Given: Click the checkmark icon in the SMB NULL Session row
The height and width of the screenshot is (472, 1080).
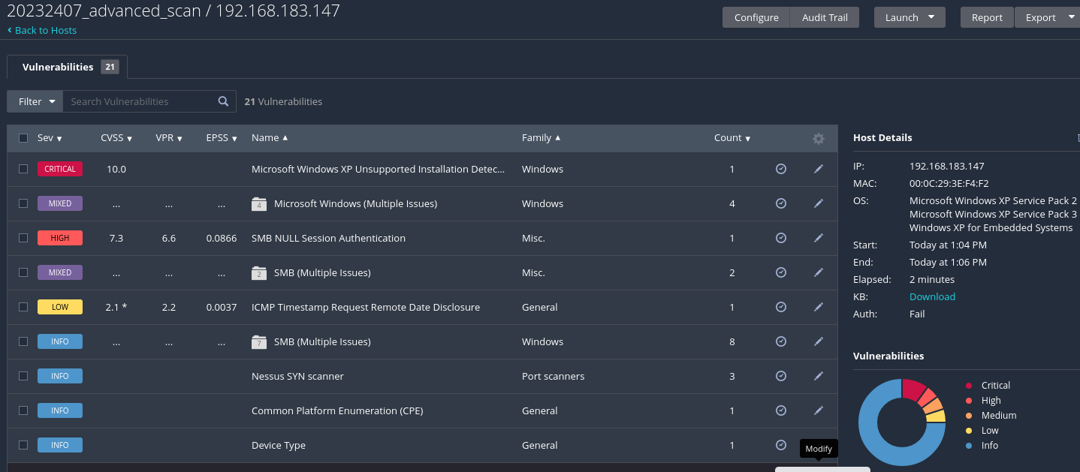Looking at the screenshot, I should (x=781, y=238).
